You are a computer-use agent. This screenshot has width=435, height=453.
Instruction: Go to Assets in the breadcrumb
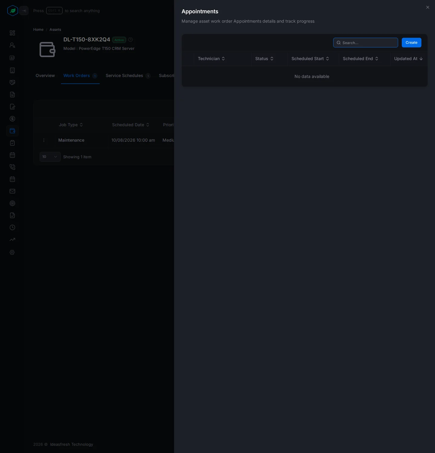click(x=55, y=30)
